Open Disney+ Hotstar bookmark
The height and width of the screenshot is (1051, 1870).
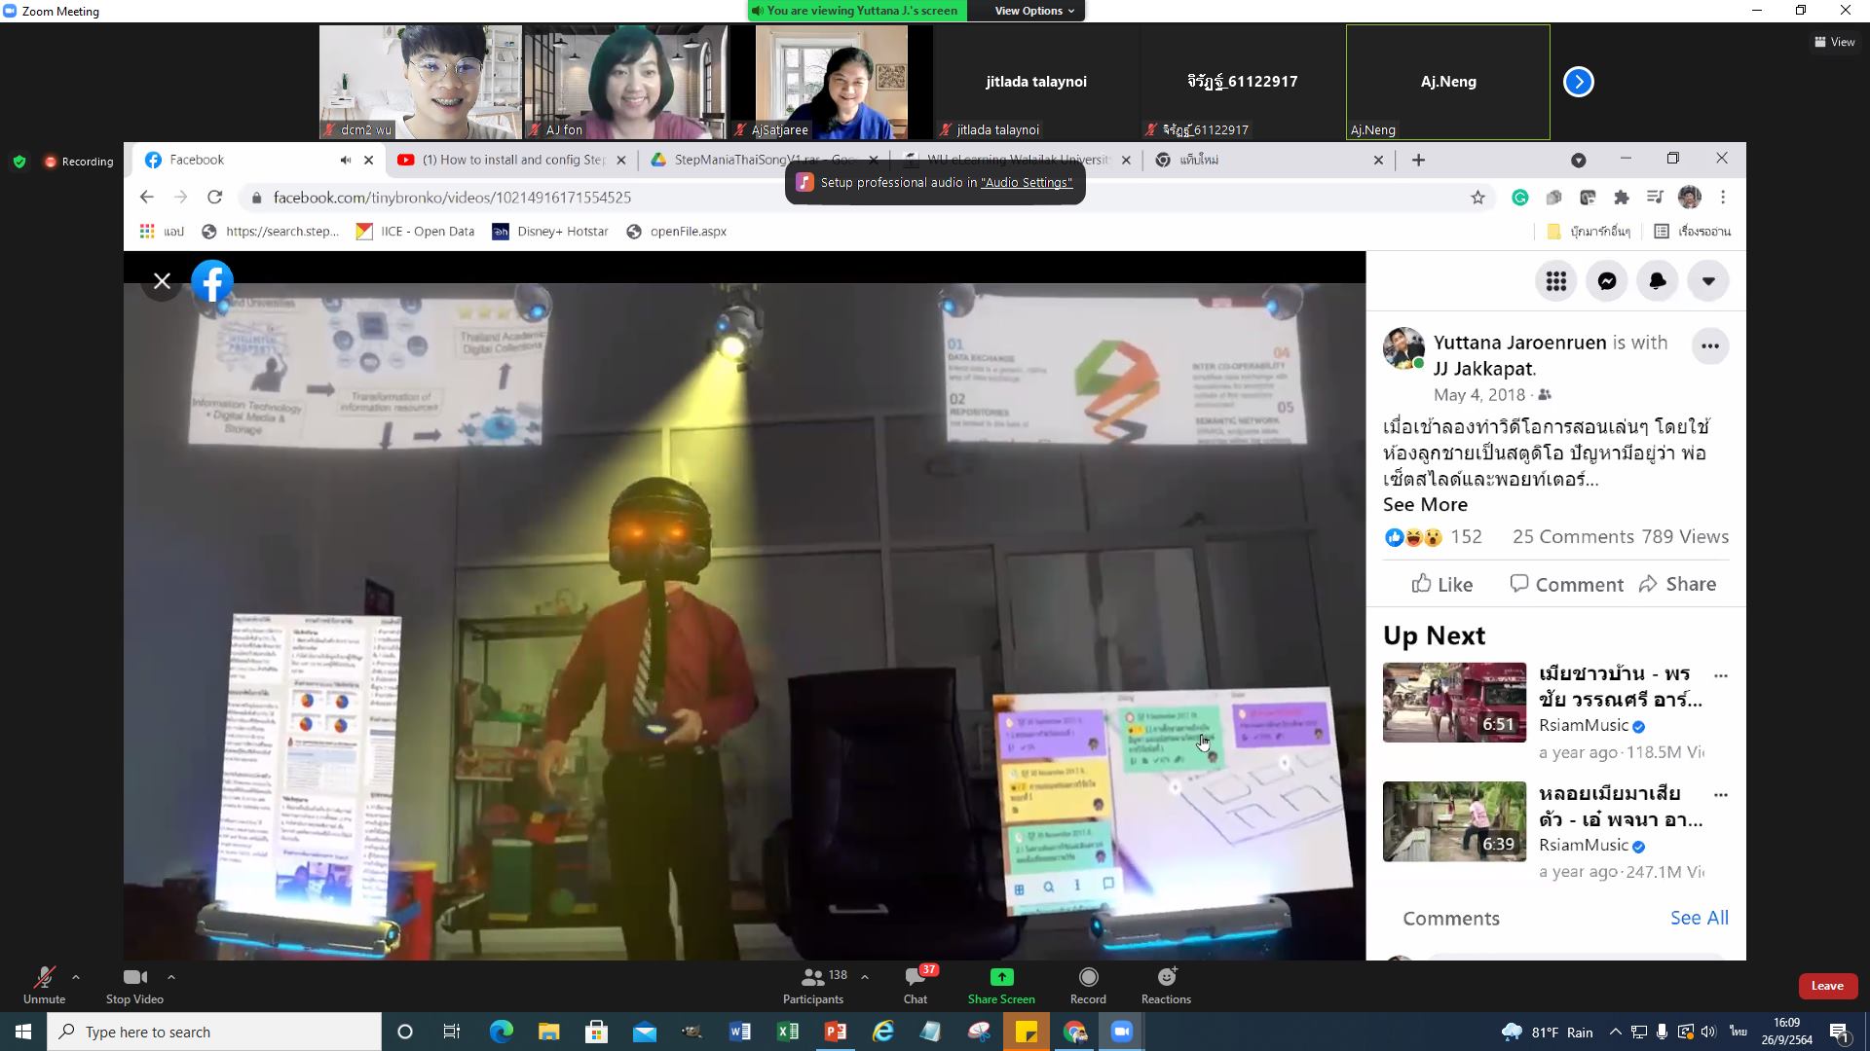(x=550, y=232)
